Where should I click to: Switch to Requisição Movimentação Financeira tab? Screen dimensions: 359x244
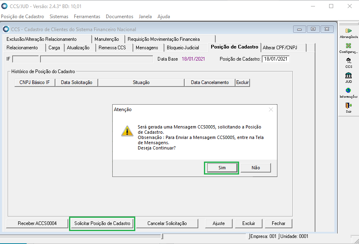pyautogui.click(x=170, y=39)
